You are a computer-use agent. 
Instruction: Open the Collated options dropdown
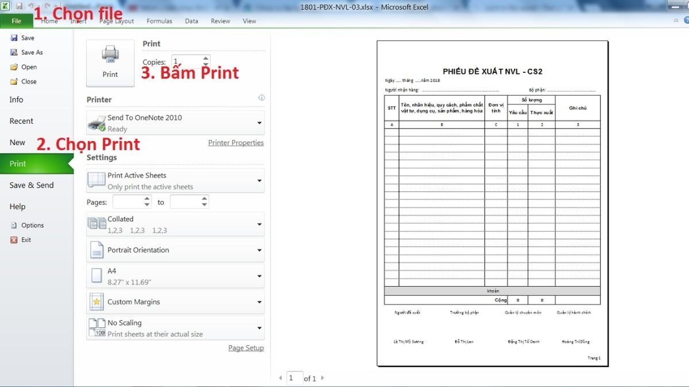click(259, 224)
